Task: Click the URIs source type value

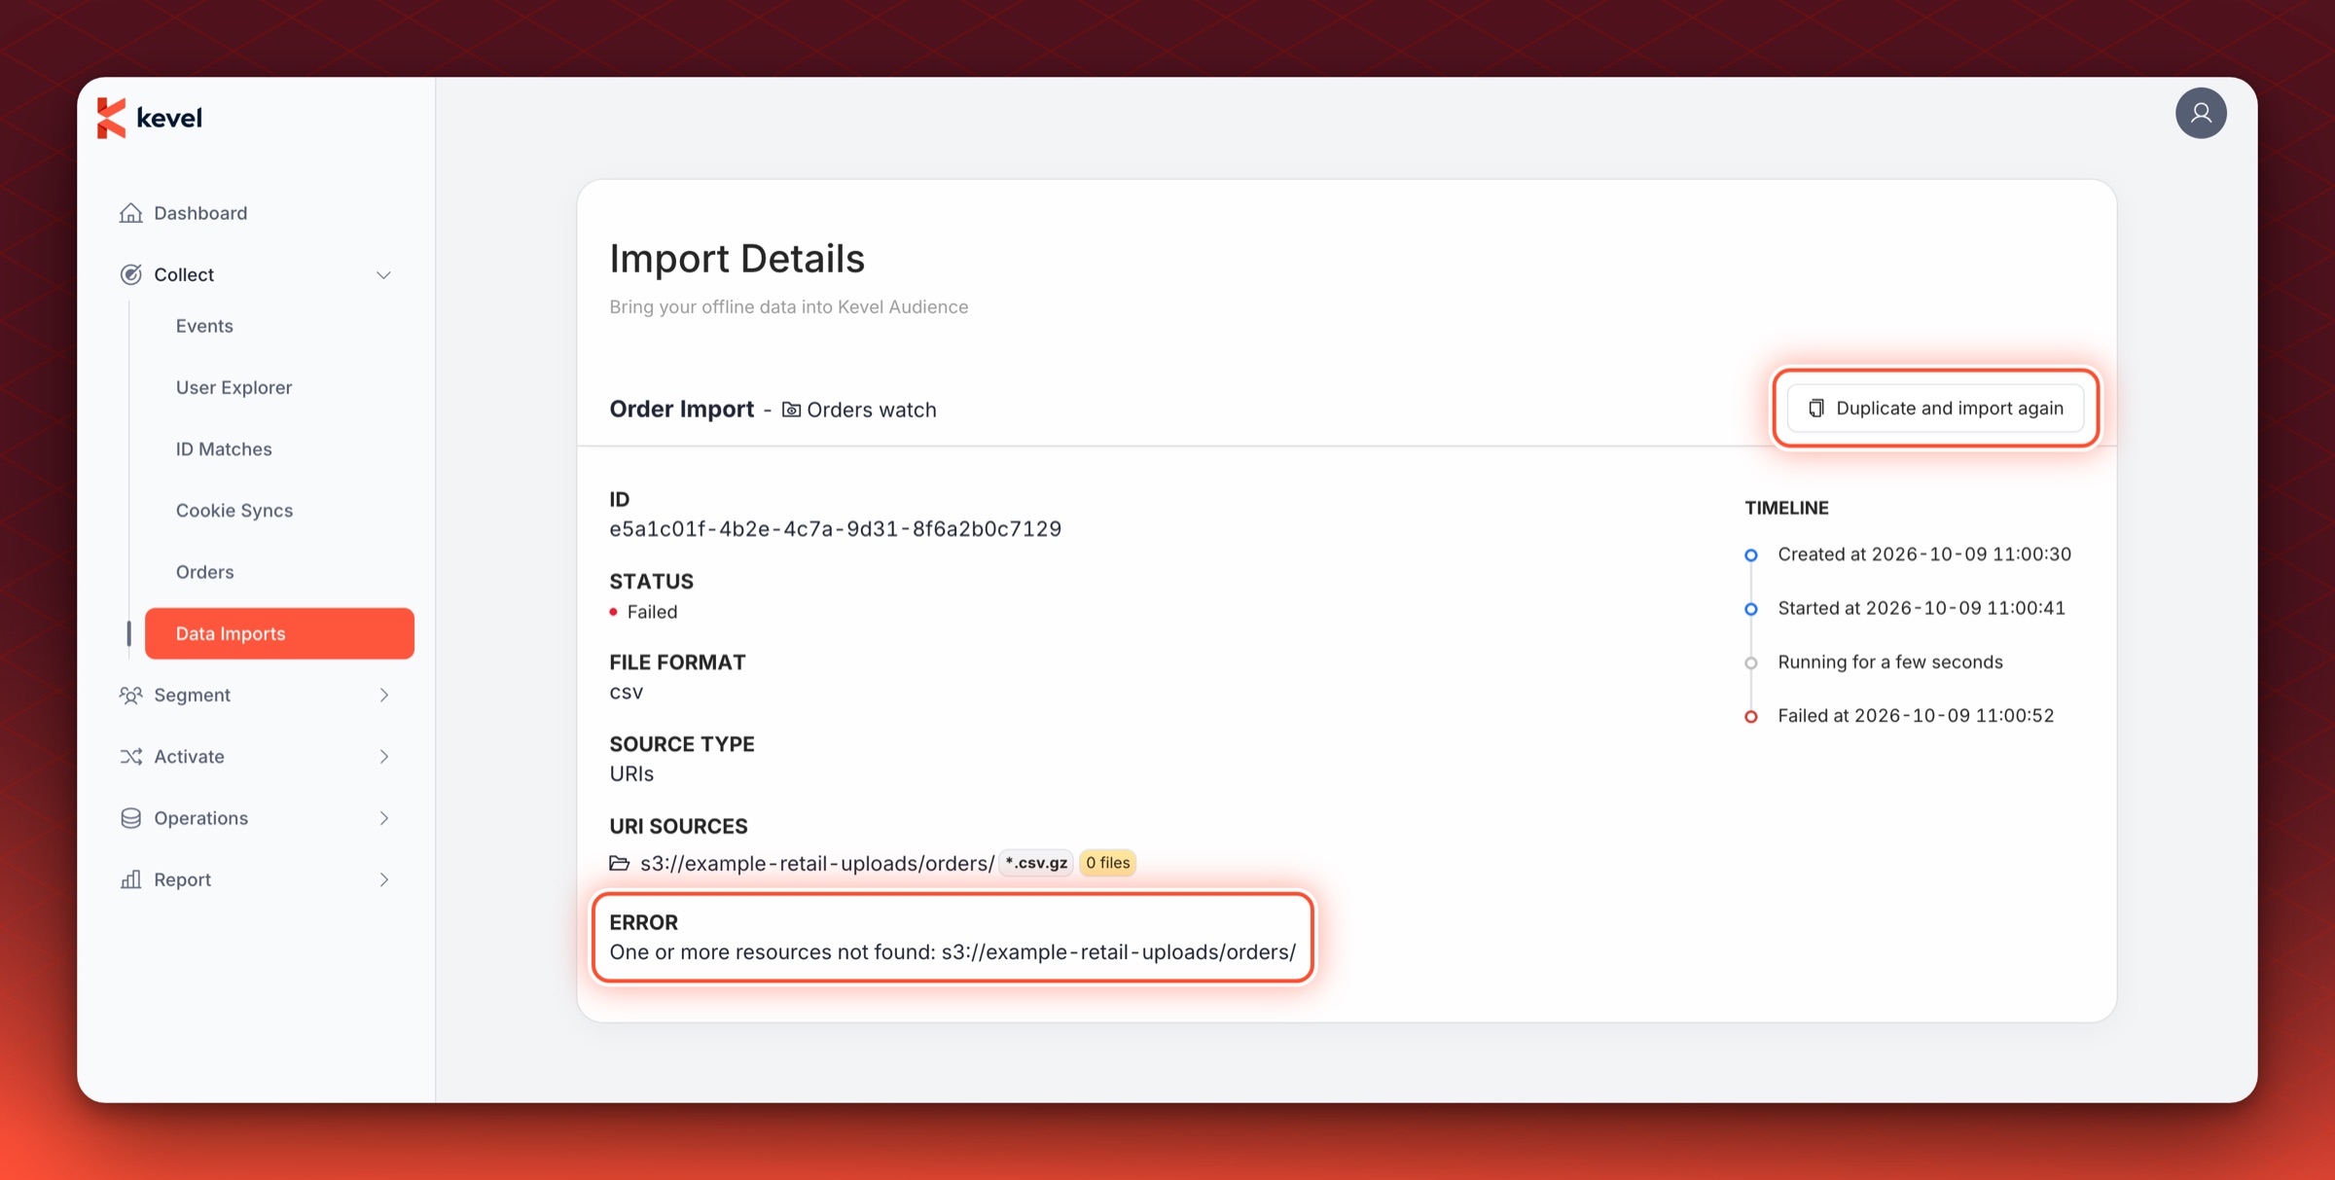Action: [x=631, y=773]
